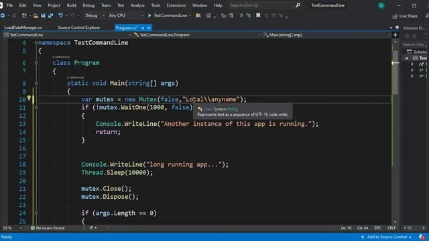Click the Navigate Backward toolbar icon
429x241 pixels.
[3, 15]
